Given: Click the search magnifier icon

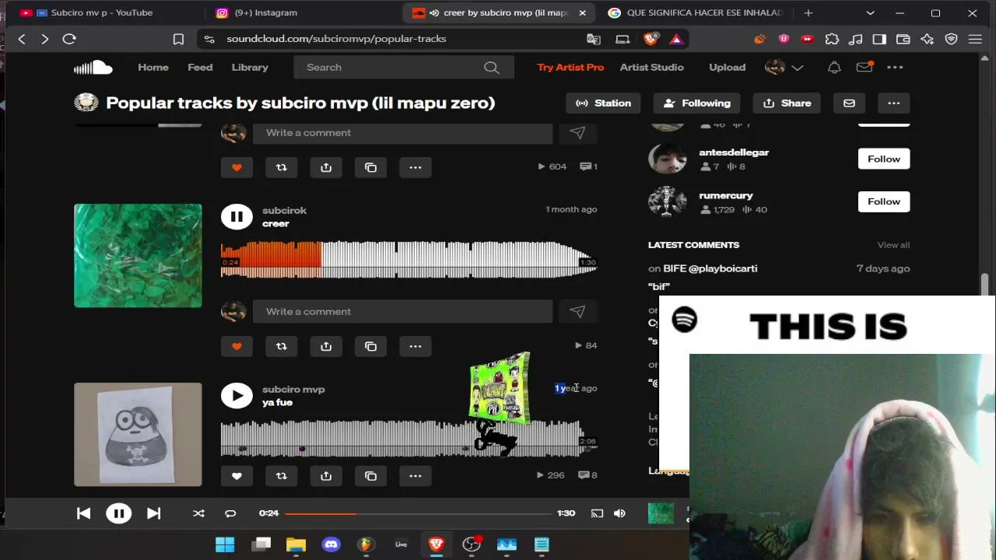Looking at the screenshot, I should pyautogui.click(x=491, y=68).
